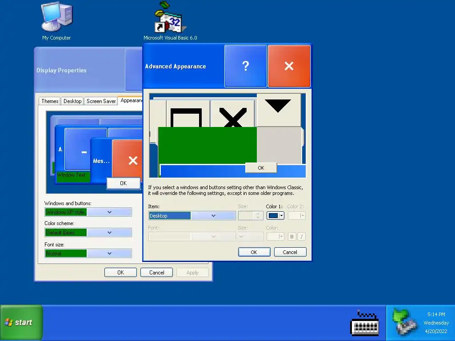Click the green area in the preview
This screenshot has width=455, height=341.
207,145
